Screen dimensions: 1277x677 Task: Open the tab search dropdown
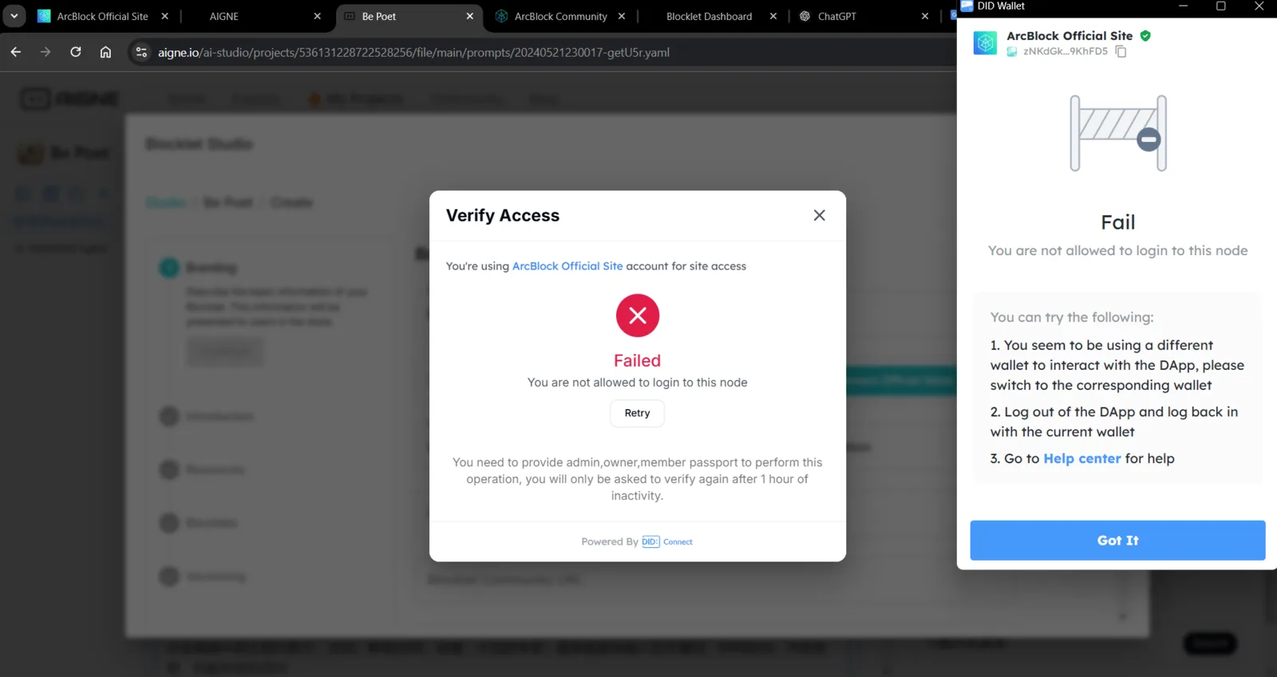point(14,16)
